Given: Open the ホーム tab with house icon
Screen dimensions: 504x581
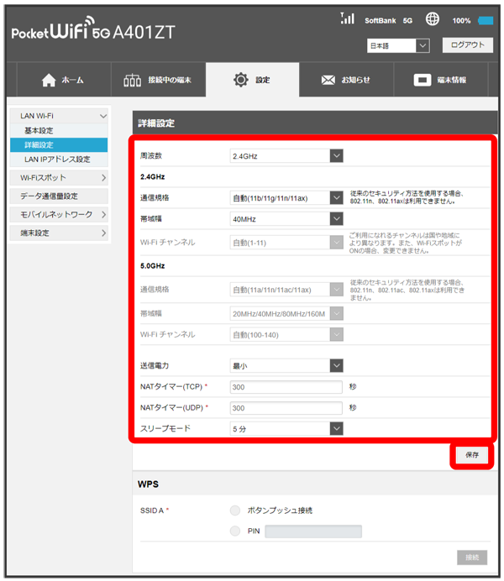Looking at the screenshot, I should 63,80.
